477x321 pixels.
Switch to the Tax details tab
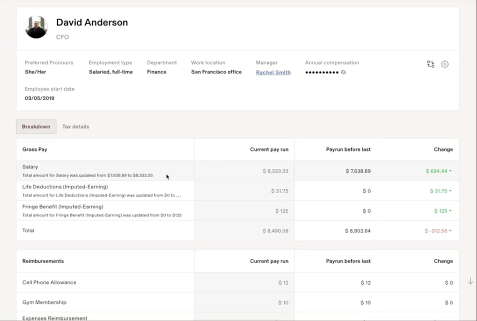(x=76, y=127)
